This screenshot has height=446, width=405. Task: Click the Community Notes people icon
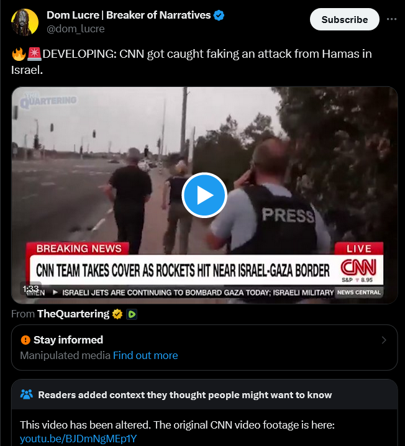[x=27, y=394]
